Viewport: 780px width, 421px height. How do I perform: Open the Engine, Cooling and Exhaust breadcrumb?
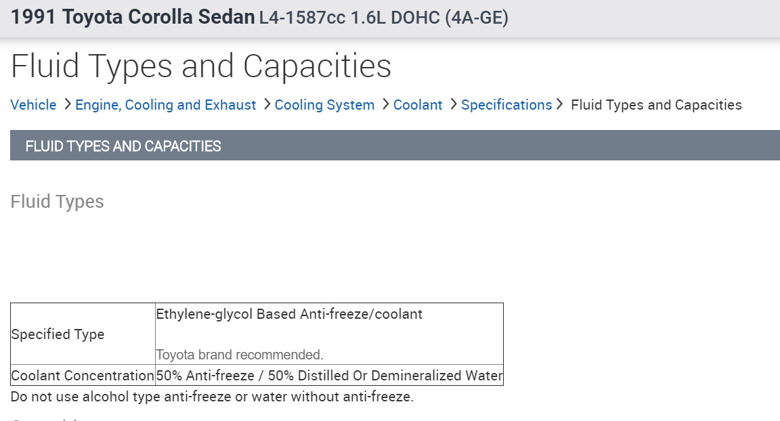coord(165,105)
